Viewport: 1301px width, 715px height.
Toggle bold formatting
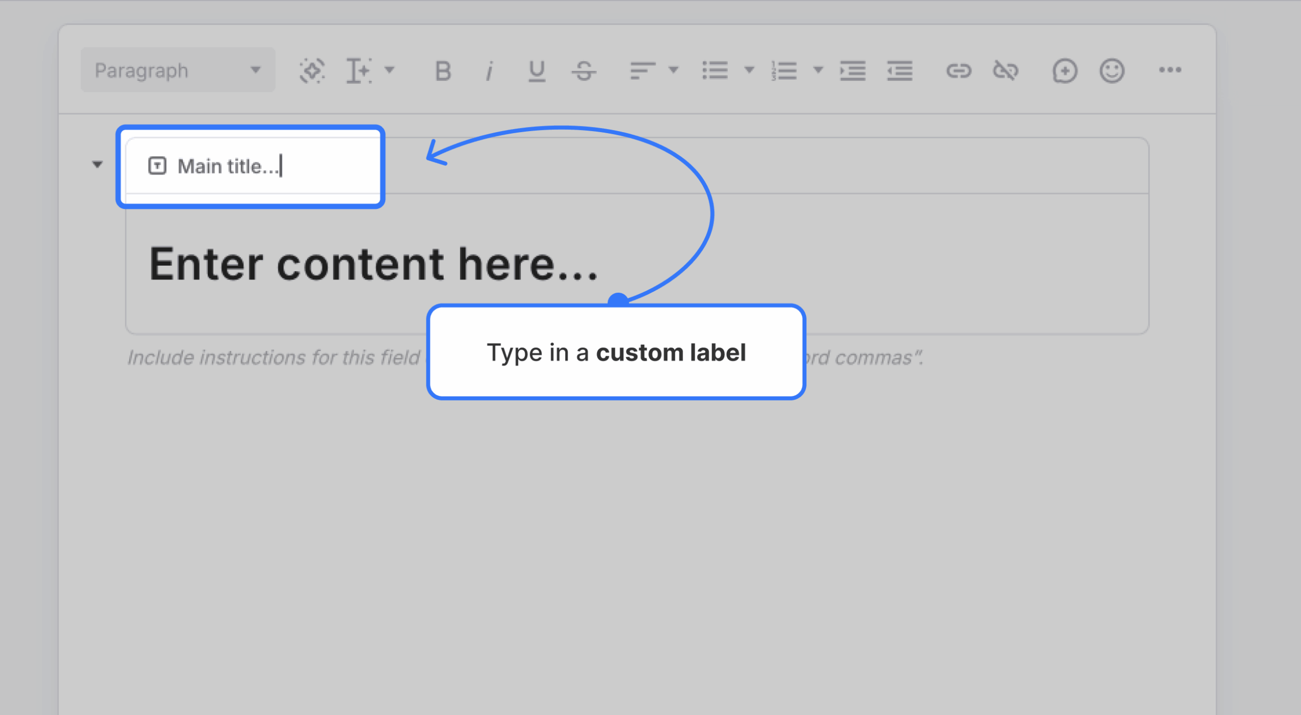442,71
